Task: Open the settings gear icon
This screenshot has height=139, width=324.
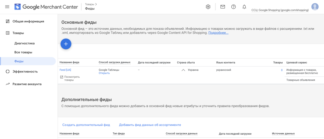Action: point(208,7)
